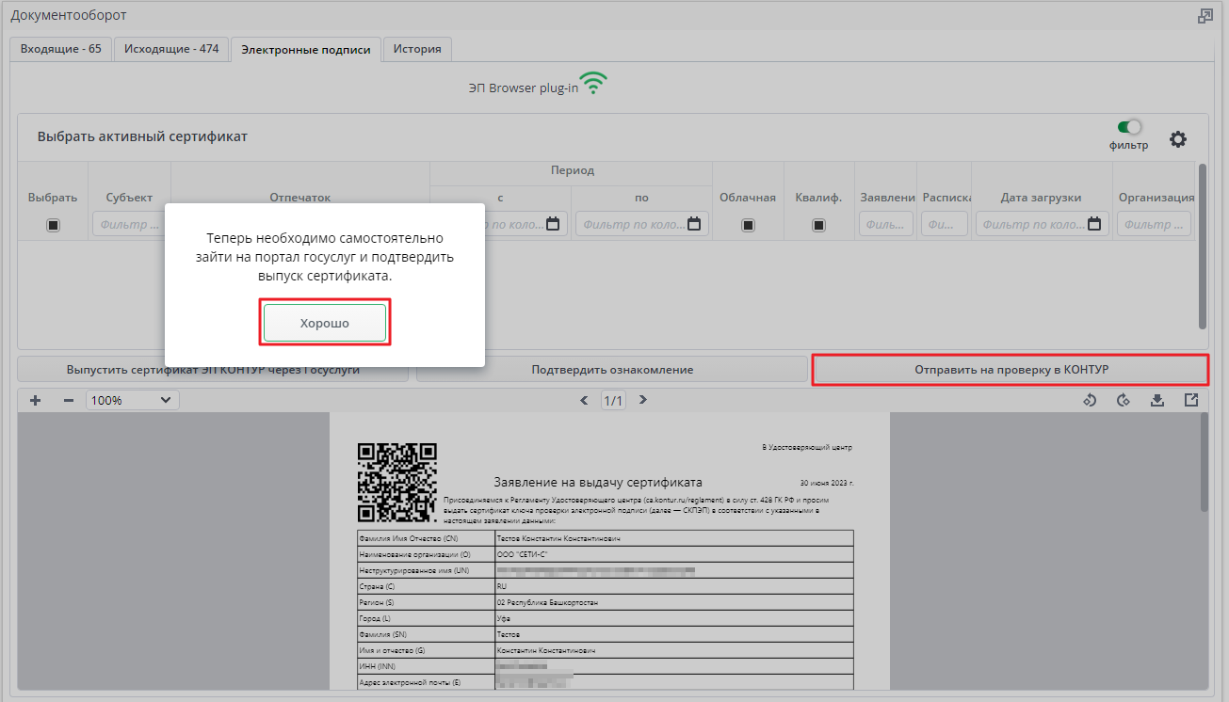Open table settings gear icon
The height and width of the screenshot is (702, 1229).
pos(1178,139)
